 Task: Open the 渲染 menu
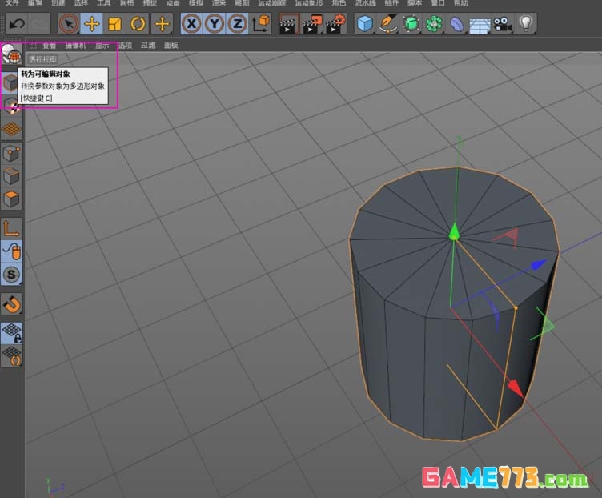[x=219, y=2]
